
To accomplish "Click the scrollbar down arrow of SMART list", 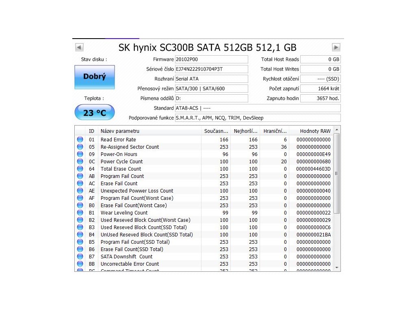I will (x=337, y=268).
